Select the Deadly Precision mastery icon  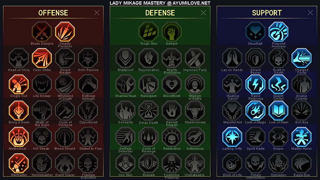point(65,32)
